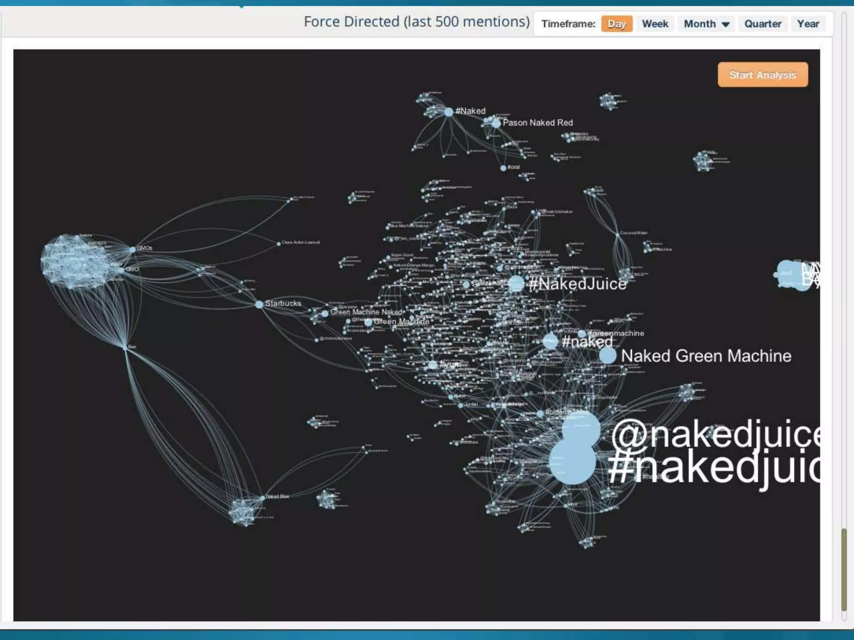The width and height of the screenshot is (854, 640).
Task: Click the #Naked capitalized node
Action: pos(449,112)
